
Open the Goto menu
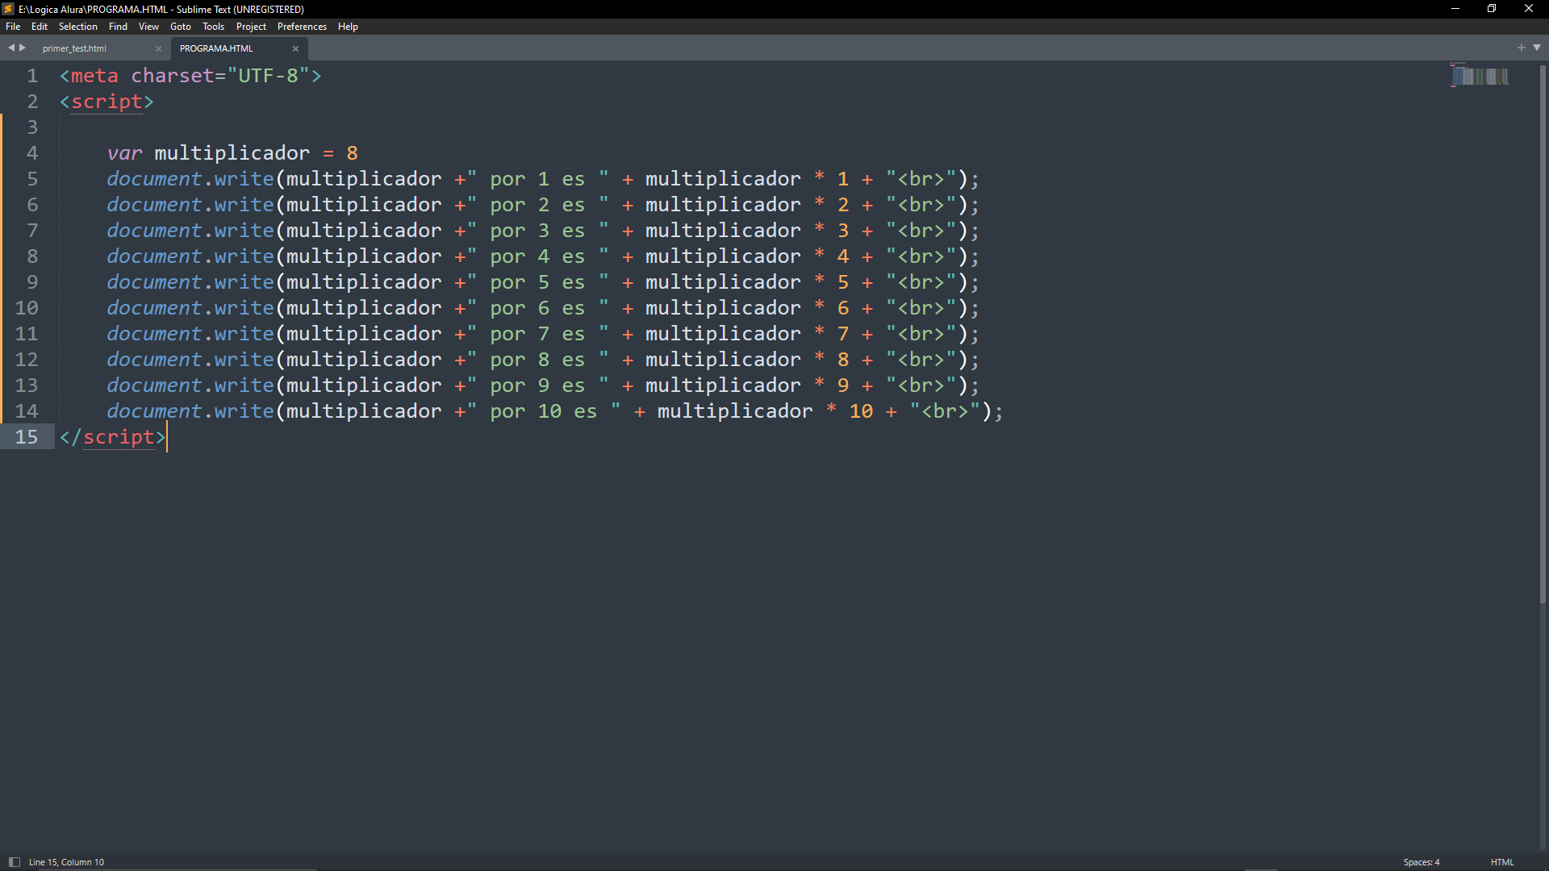[181, 27]
